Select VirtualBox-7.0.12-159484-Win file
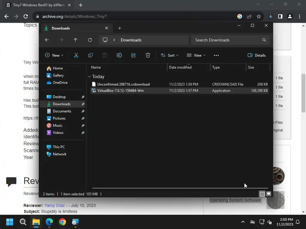 pyautogui.click(x=180, y=91)
